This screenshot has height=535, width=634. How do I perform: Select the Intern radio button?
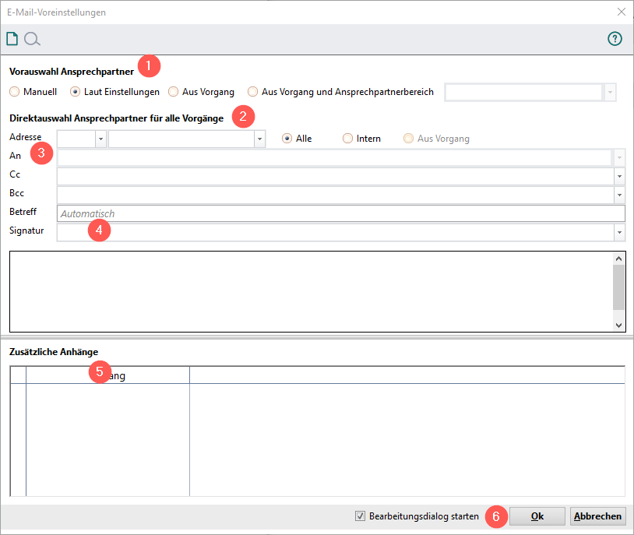(348, 139)
